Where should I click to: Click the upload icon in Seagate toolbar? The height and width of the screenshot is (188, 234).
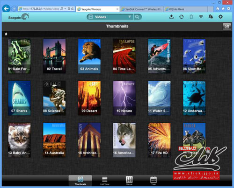point(171,17)
